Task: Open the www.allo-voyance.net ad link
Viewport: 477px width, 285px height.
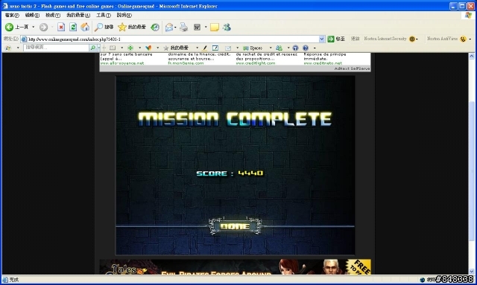Action: (122, 63)
